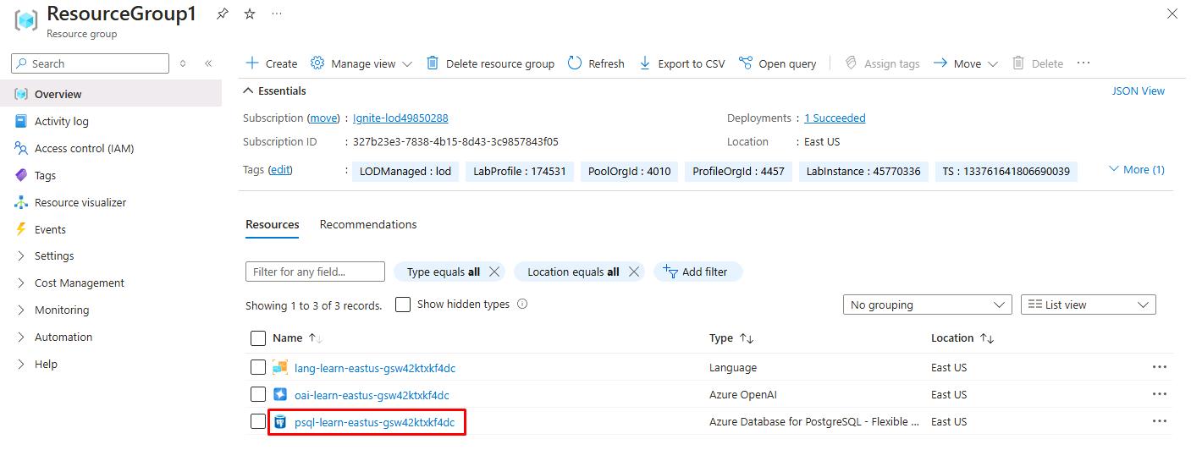Collapse the sidebar menu with double chevron

pyautogui.click(x=208, y=63)
